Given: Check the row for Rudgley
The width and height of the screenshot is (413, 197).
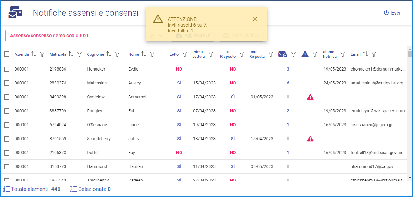Looking at the screenshot, I should tap(7, 111).
